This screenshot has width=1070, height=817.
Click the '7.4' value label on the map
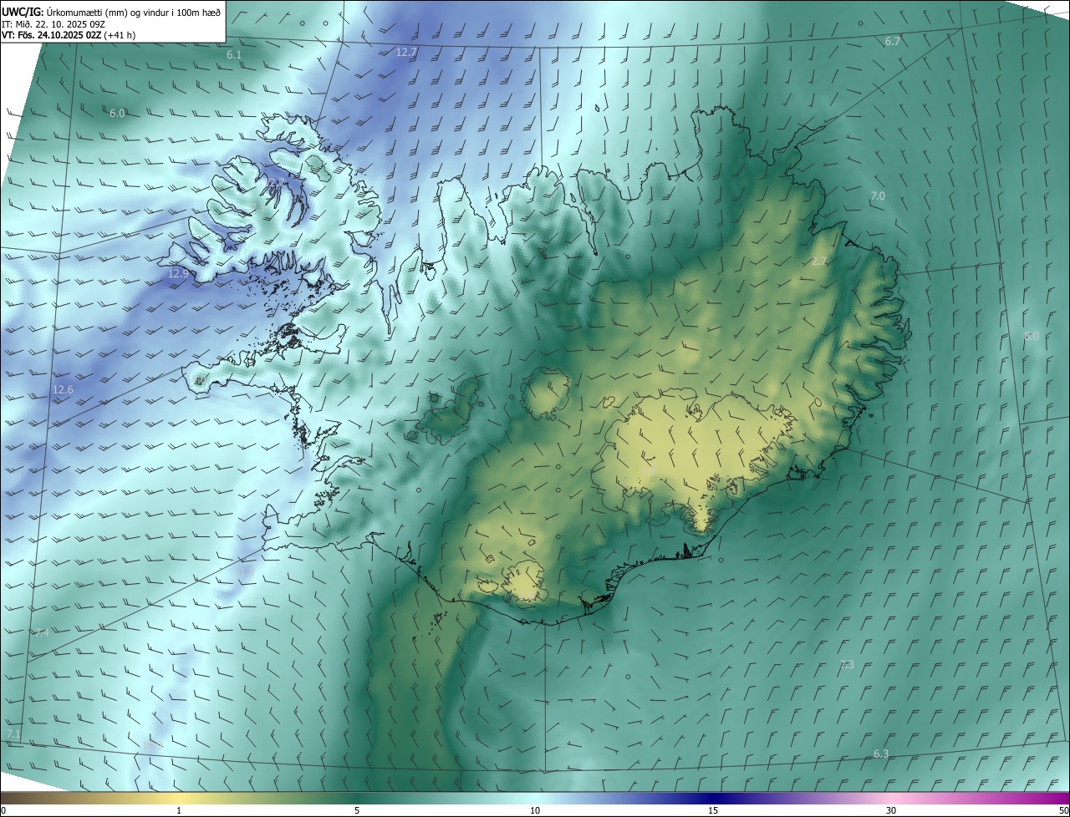[x=42, y=632]
